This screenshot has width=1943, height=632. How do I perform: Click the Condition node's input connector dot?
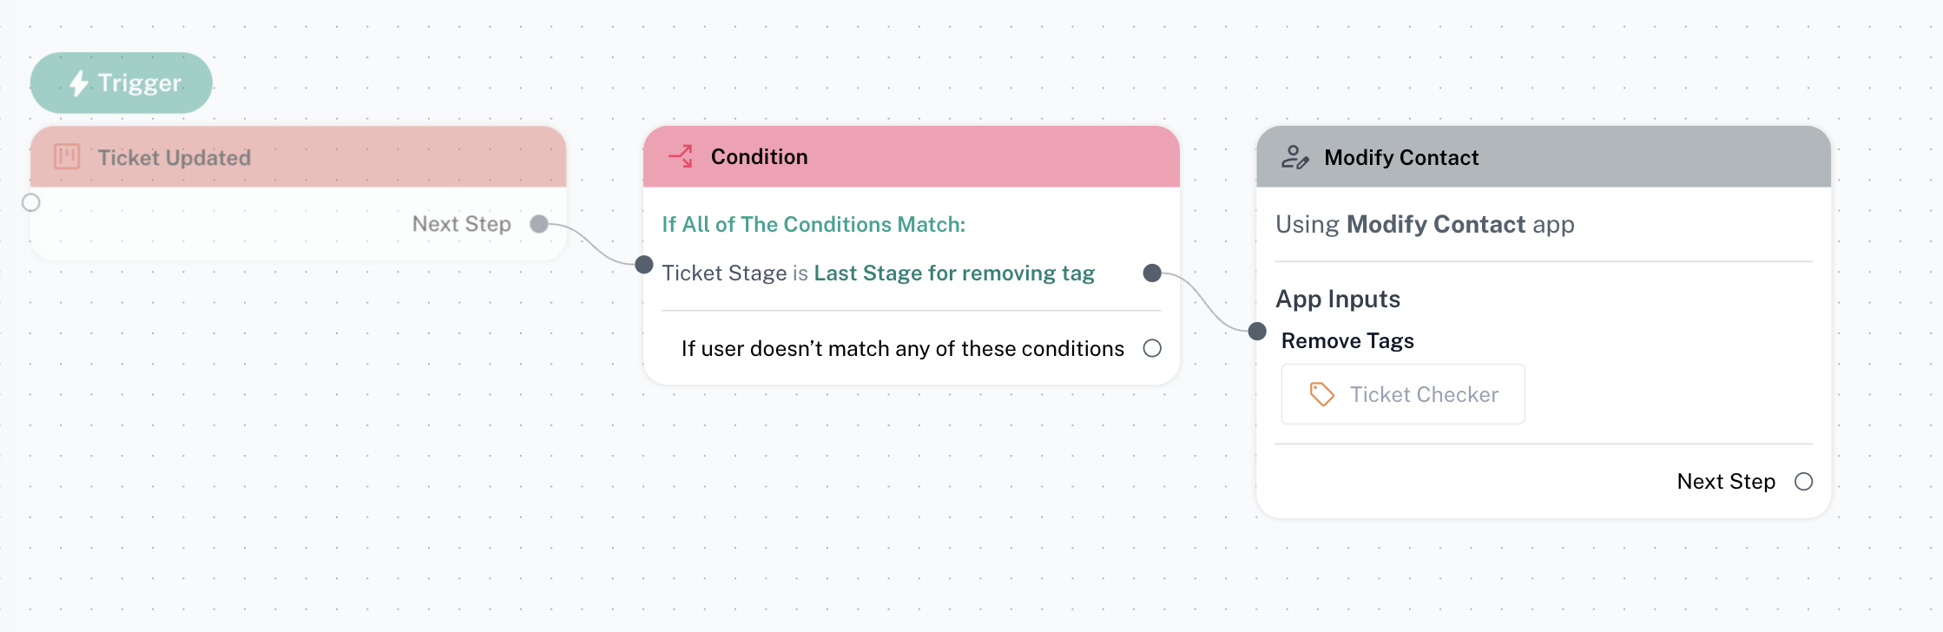click(644, 265)
